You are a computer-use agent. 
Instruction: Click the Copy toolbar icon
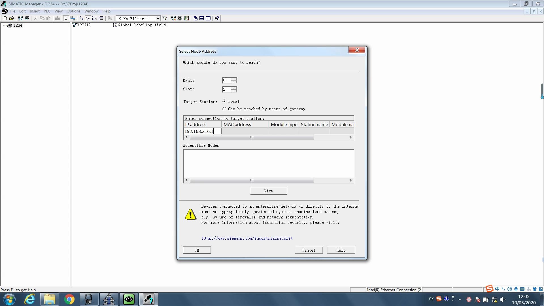pyautogui.click(x=42, y=18)
